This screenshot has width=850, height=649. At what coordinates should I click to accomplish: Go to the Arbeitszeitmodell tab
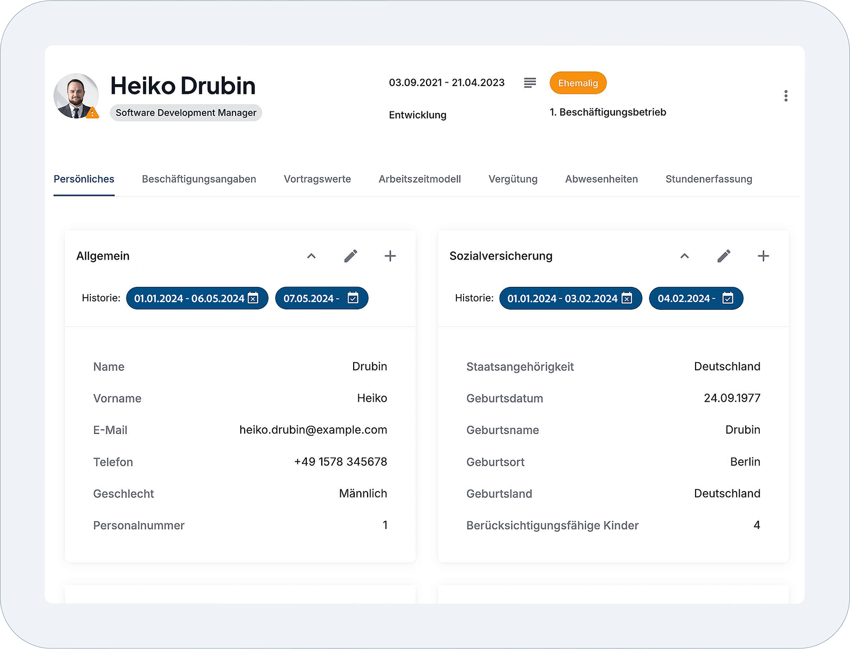[419, 179]
